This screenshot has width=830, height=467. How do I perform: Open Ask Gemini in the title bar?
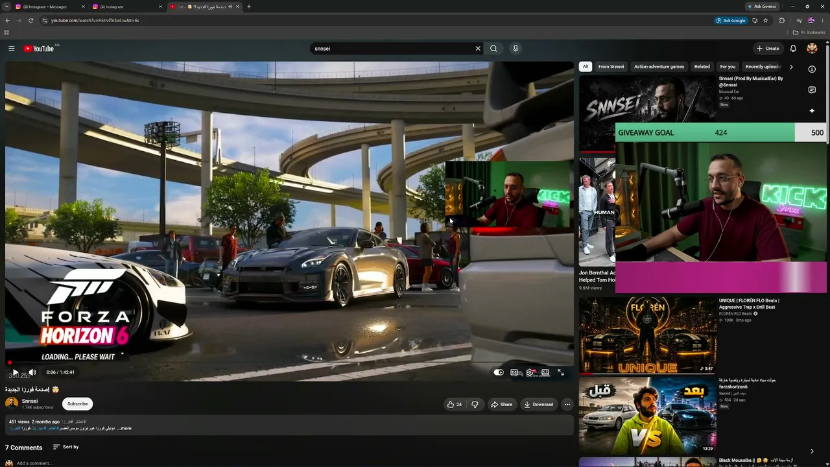coord(762,6)
